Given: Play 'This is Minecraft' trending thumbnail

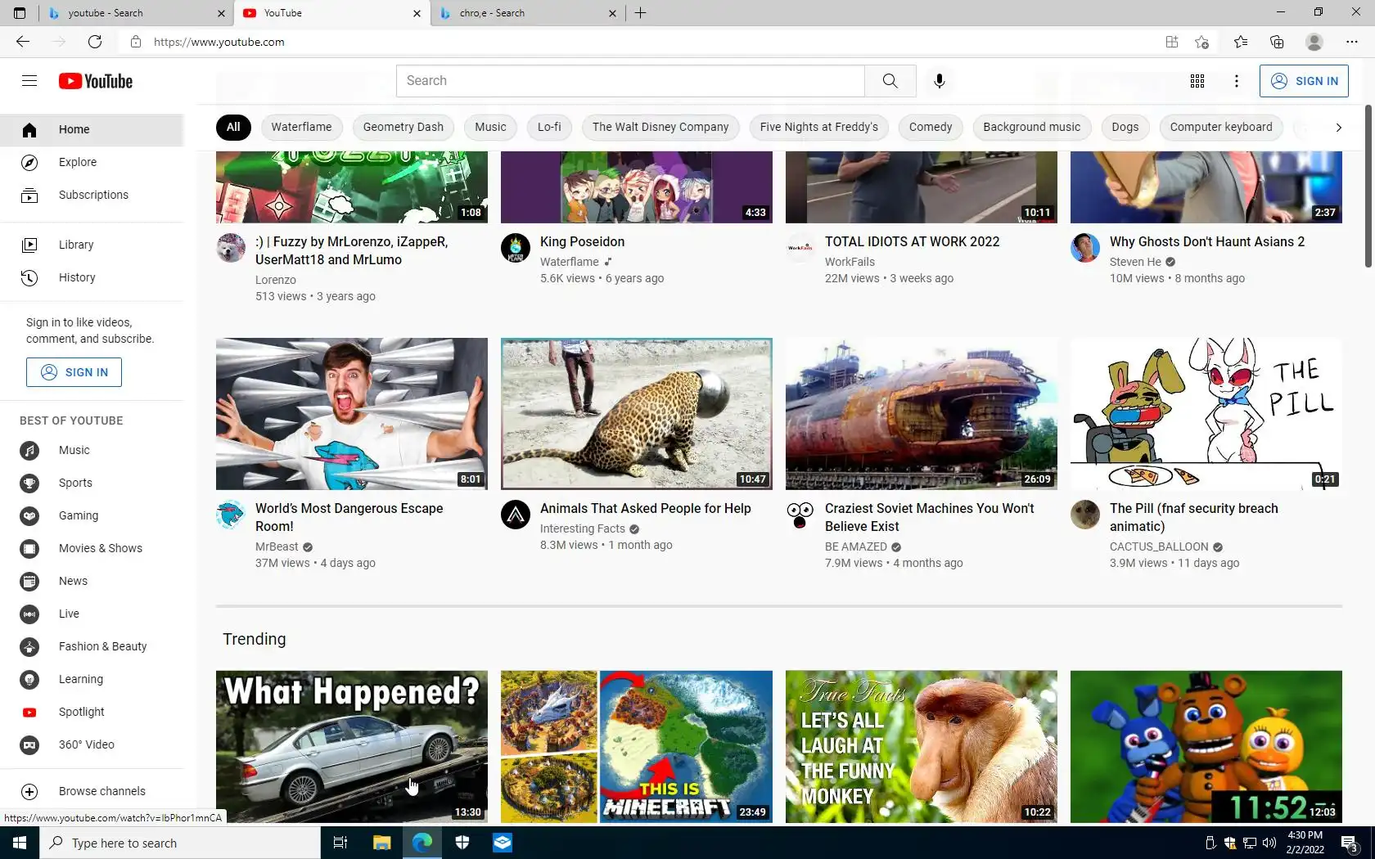Looking at the screenshot, I should pyautogui.click(x=637, y=746).
